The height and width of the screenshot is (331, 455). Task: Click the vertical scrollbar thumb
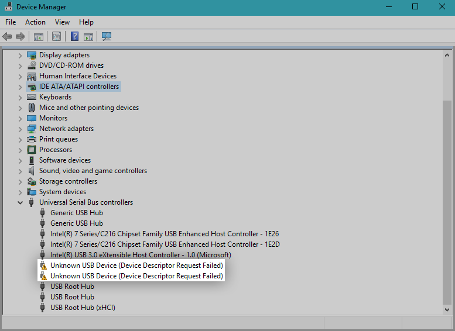point(447,202)
